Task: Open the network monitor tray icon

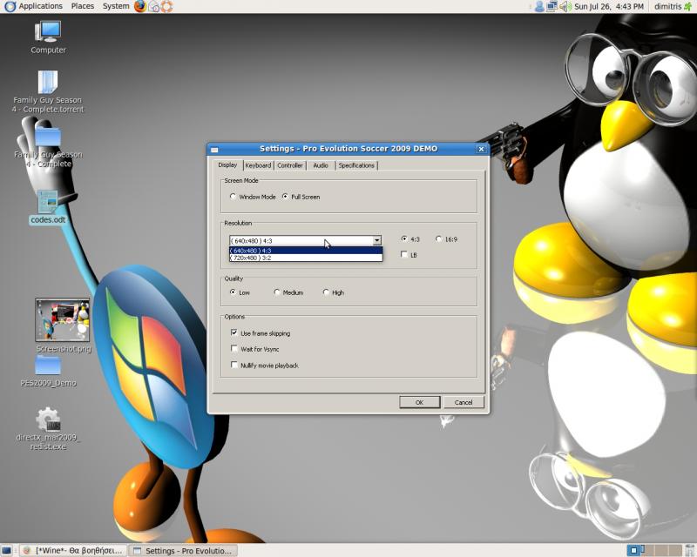Action: click(552, 6)
